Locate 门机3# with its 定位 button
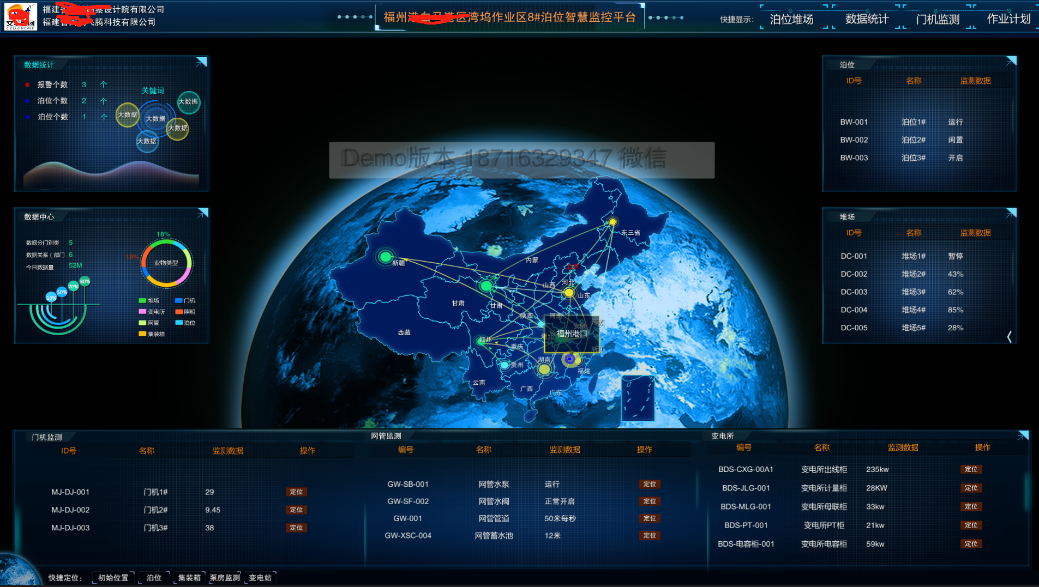1039x587 pixels. coord(296,528)
